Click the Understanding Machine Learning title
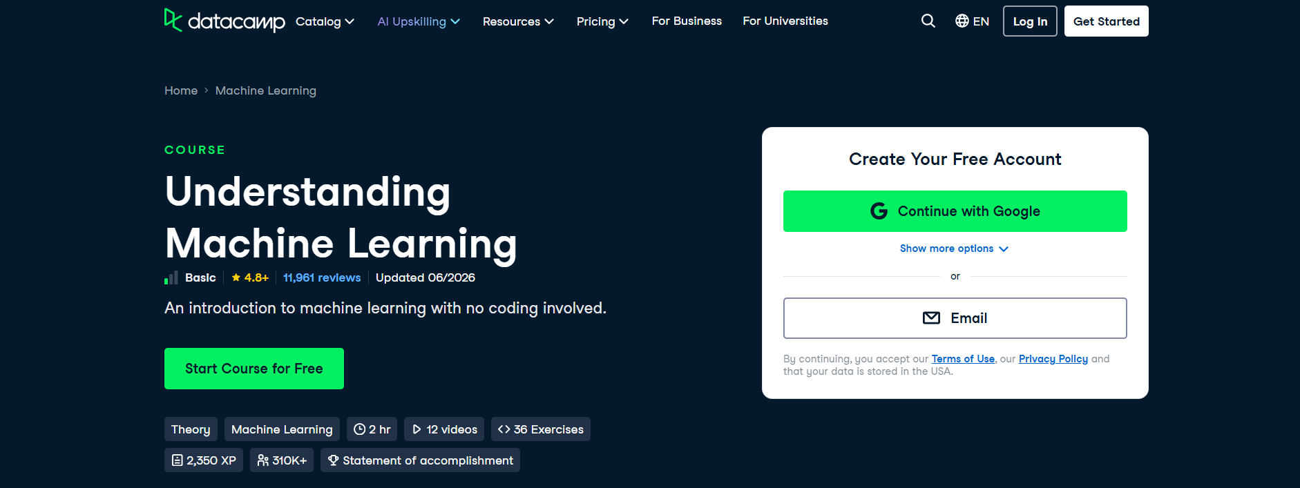Viewport: 1300px width, 488px height. (x=341, y=217)
